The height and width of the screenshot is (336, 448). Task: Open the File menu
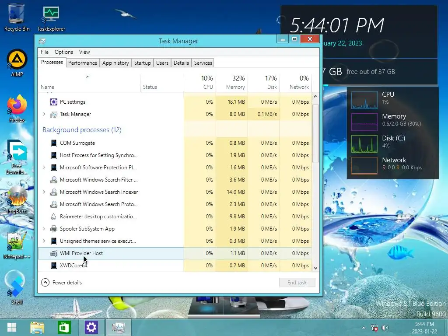coord(44,52)
